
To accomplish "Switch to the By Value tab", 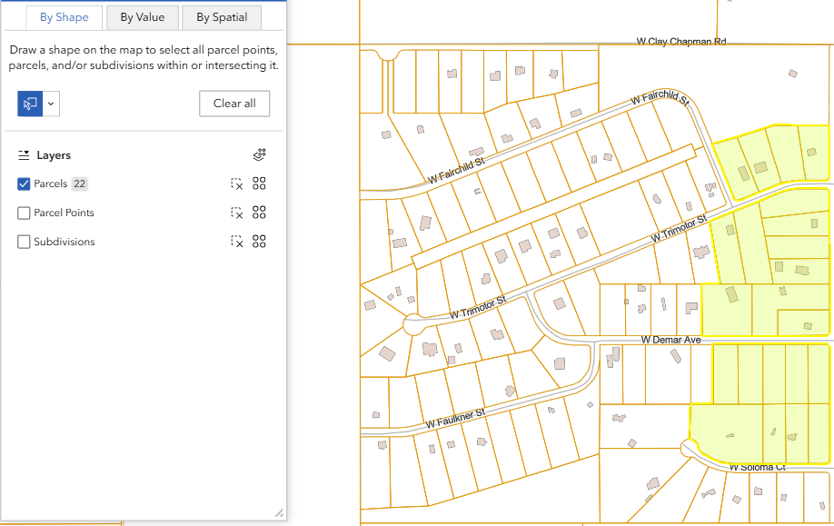I will (x=142, y=16).
